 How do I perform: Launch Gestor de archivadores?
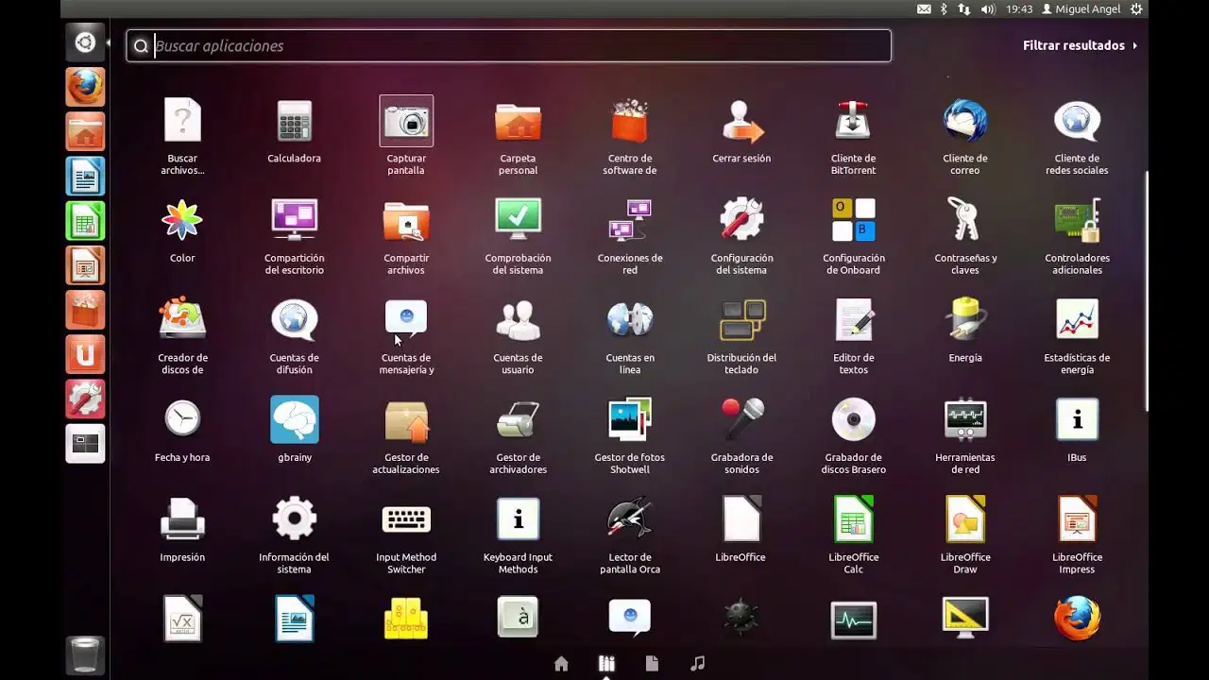click(518, 419)
